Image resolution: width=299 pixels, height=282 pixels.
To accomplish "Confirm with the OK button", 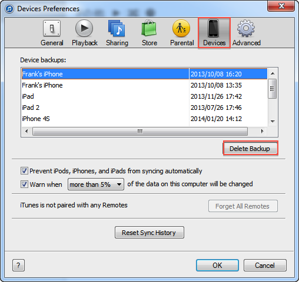I will 217,266.
